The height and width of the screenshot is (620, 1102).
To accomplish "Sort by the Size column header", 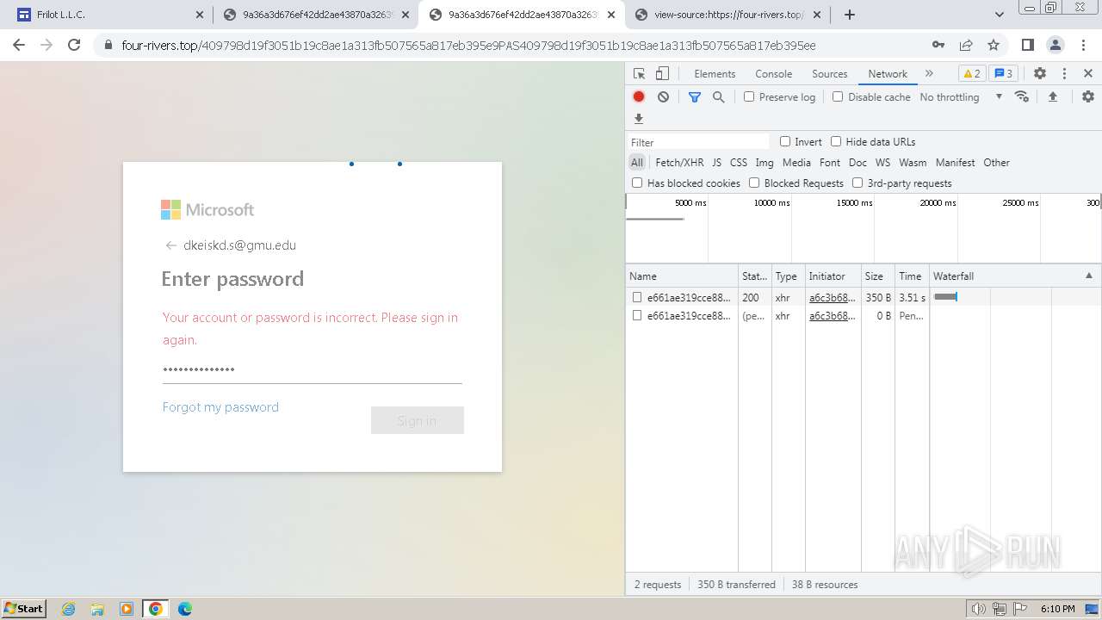I will (x=877, y=276).
